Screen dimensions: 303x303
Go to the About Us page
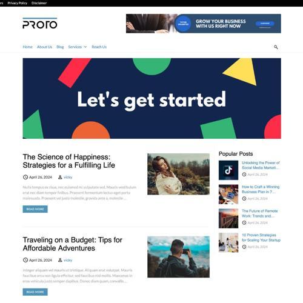click(44, 47)
